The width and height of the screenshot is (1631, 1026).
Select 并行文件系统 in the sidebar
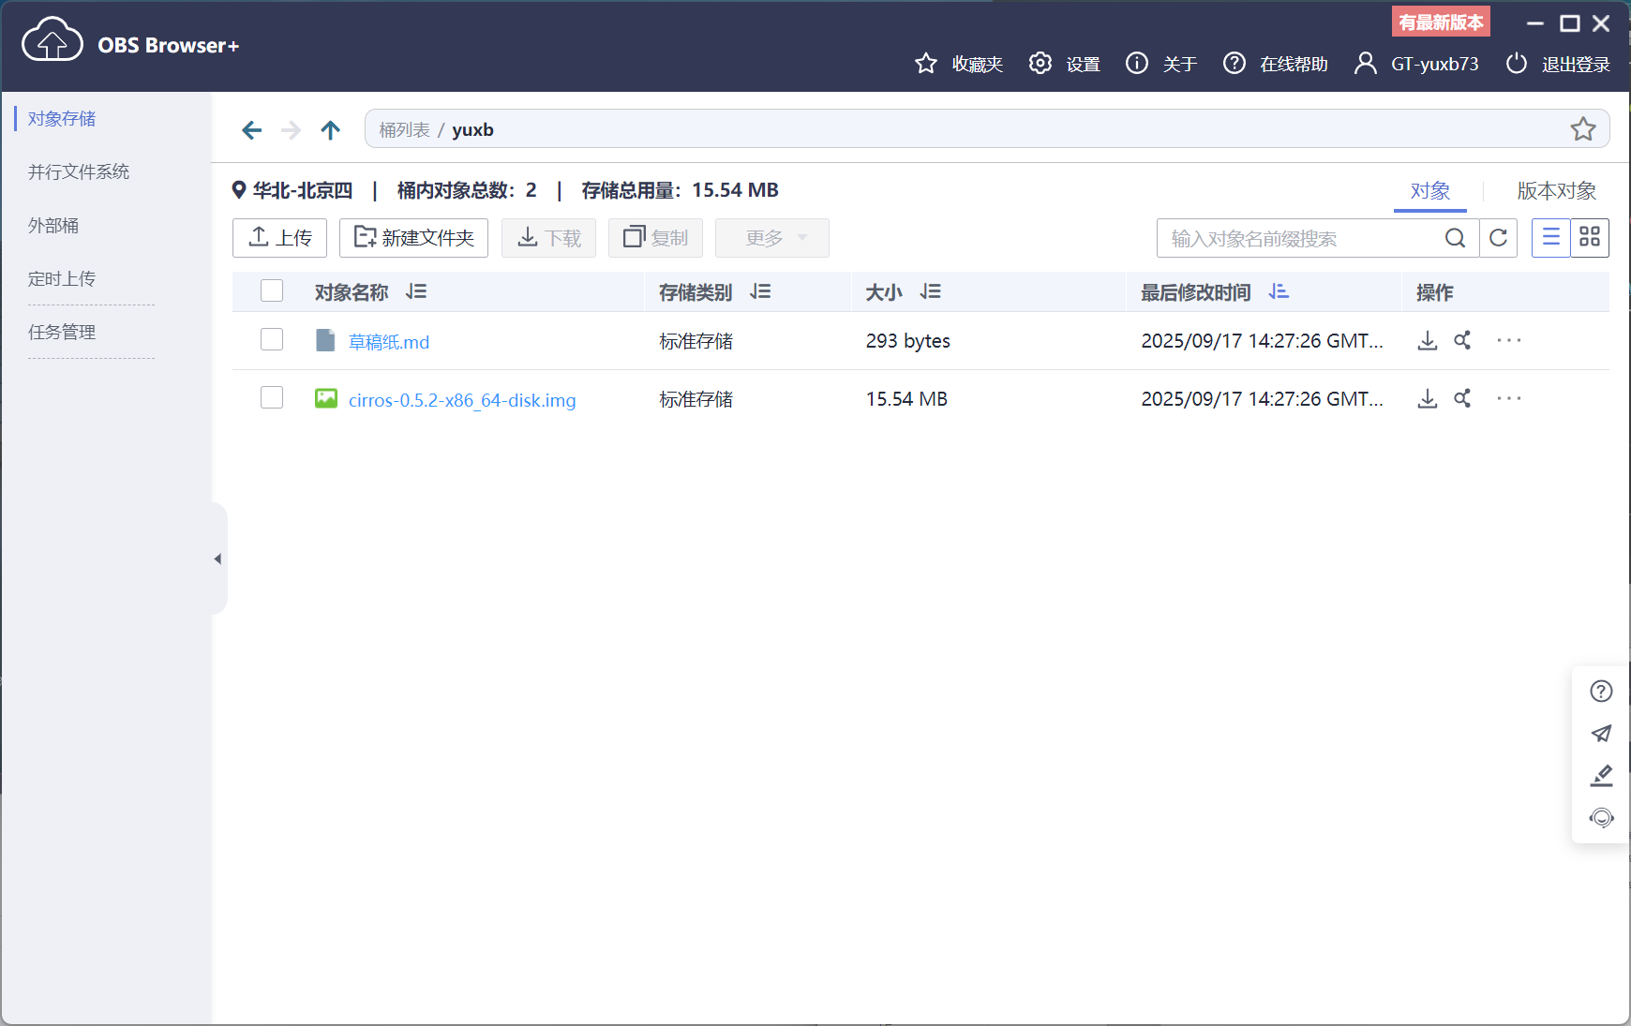[x=79, y=172]
